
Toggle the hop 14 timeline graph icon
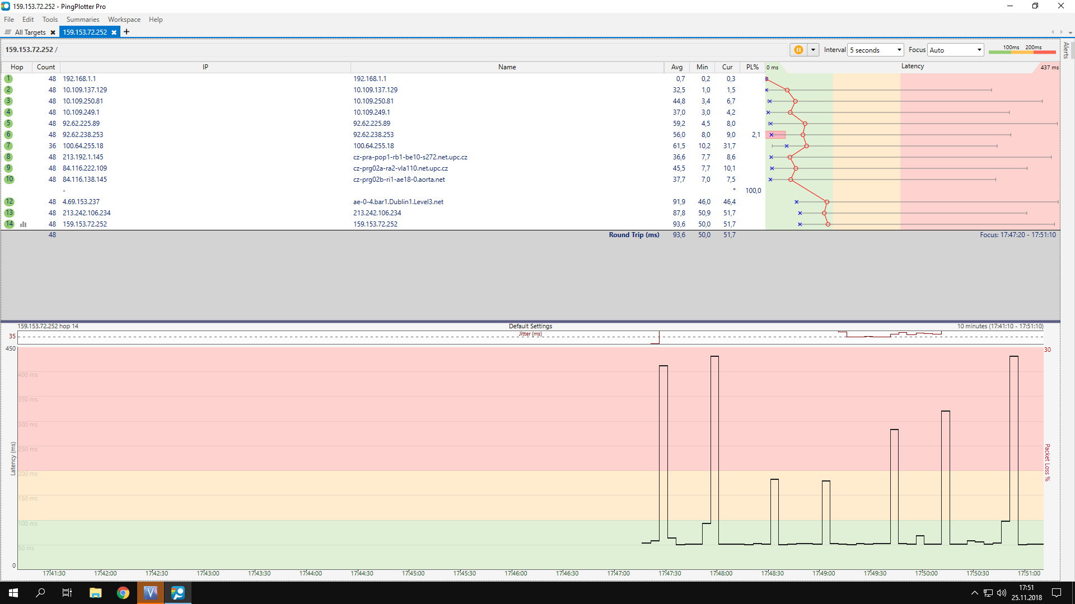pos(24,224)
